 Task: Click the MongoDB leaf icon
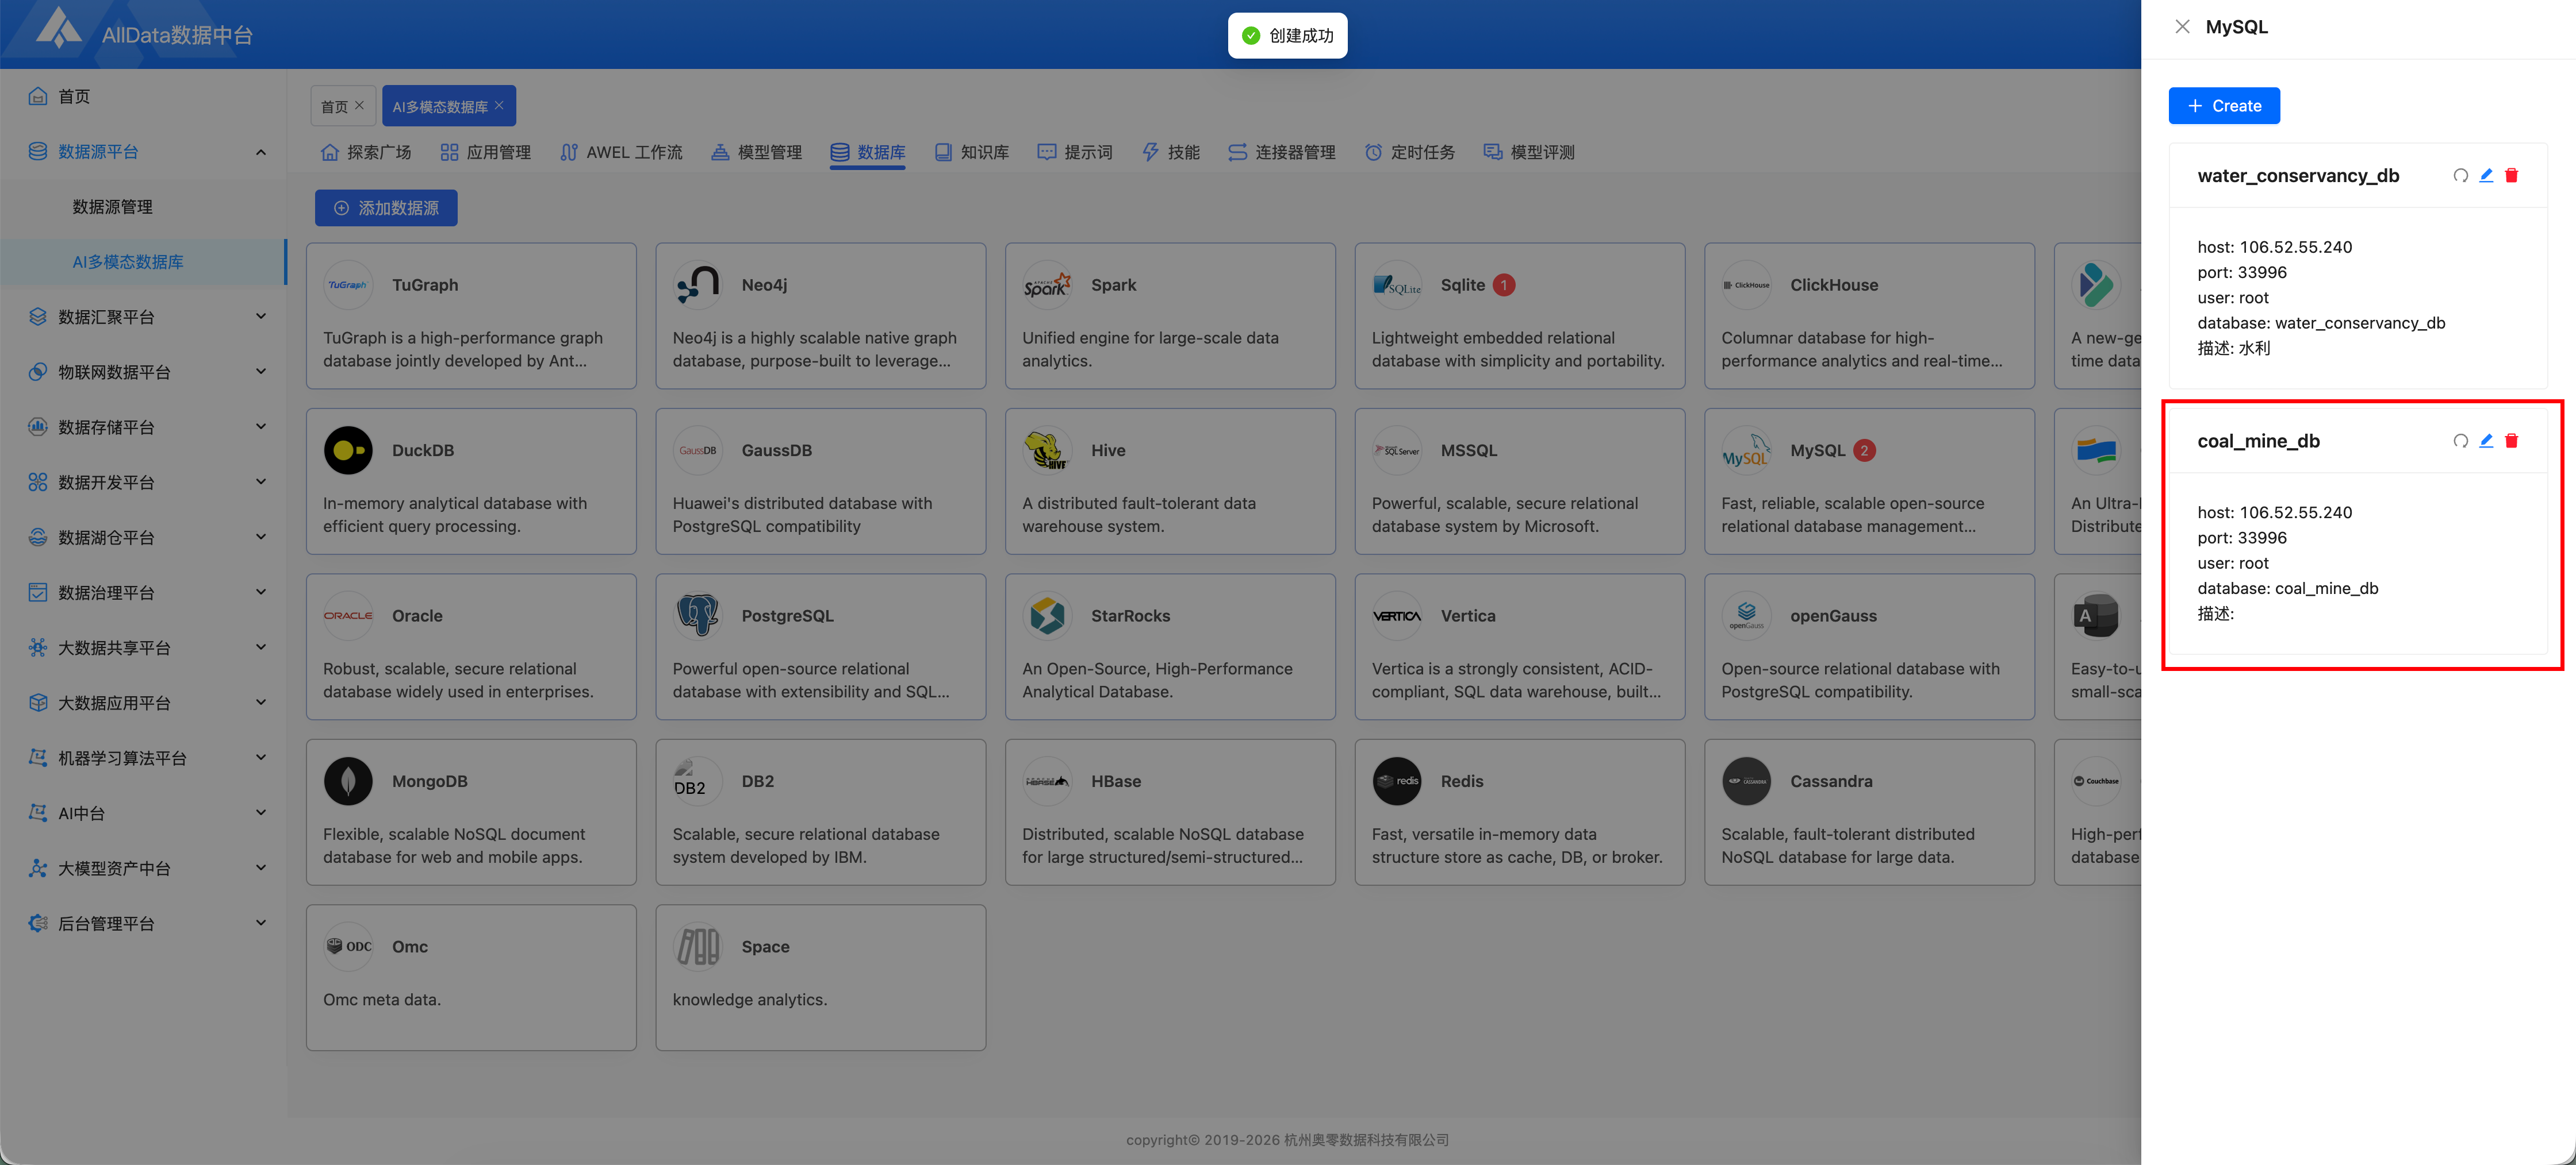coord(348,781)
